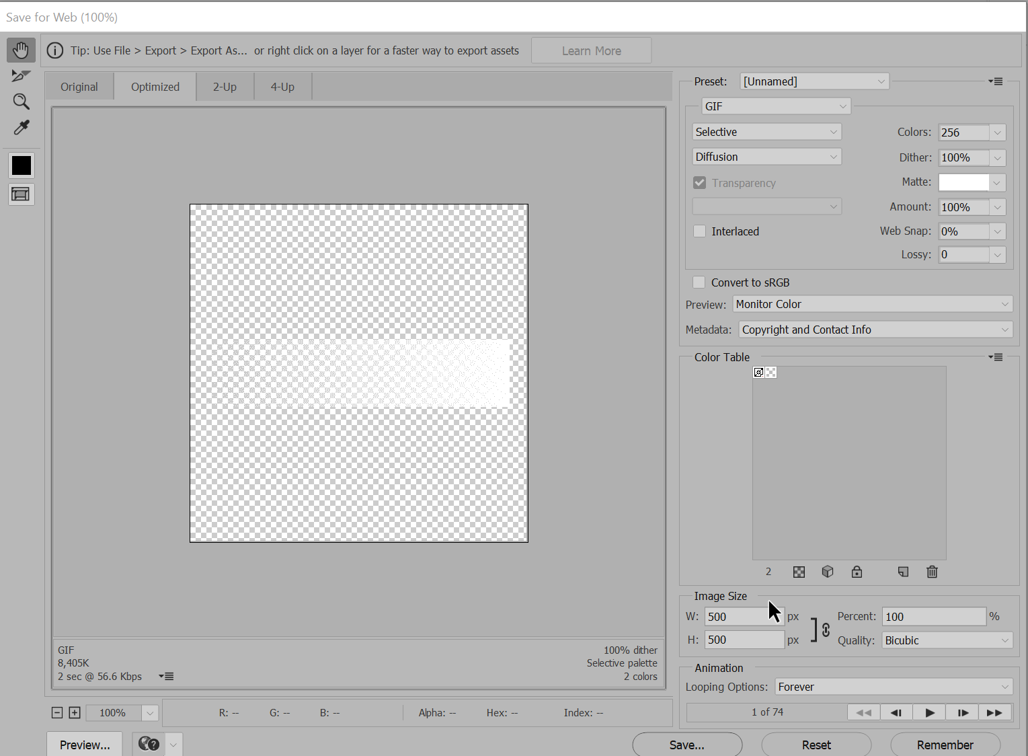
Task: Click the image Height input field
Action: click(744, 640)
